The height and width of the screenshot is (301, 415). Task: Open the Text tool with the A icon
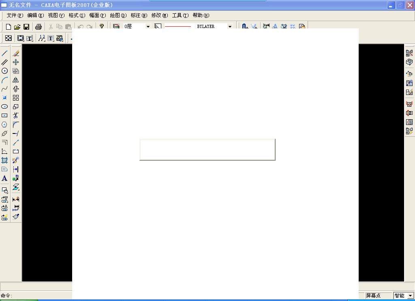5,178
